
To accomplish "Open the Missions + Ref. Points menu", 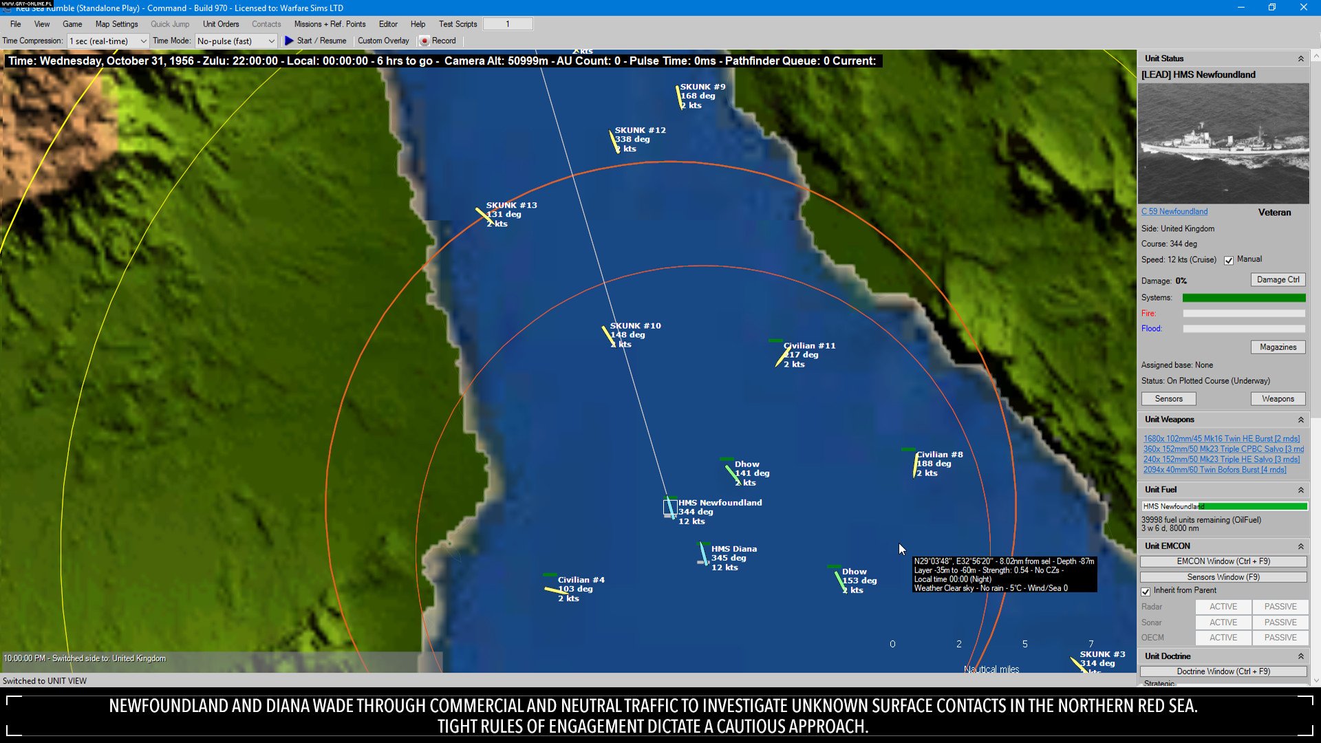I will [x=330, y=23].
